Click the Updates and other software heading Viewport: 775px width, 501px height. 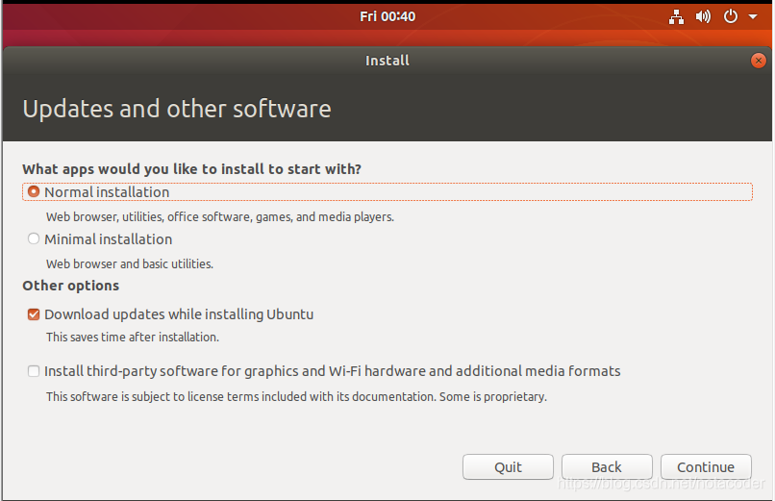pyautogui.click(x=177, y=109)
